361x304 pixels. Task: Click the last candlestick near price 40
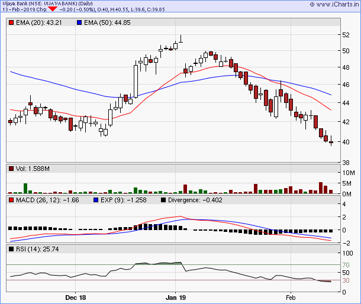pyautogui.click(x=331, y=142)
